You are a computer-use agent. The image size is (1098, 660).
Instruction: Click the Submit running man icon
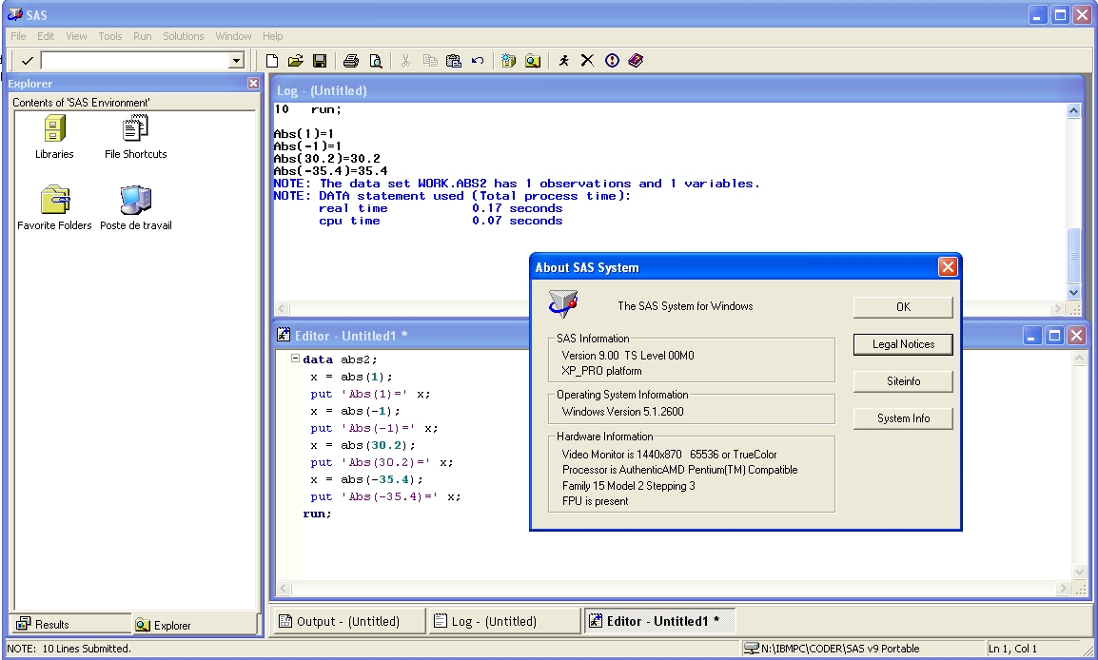[x=564, y=61]
